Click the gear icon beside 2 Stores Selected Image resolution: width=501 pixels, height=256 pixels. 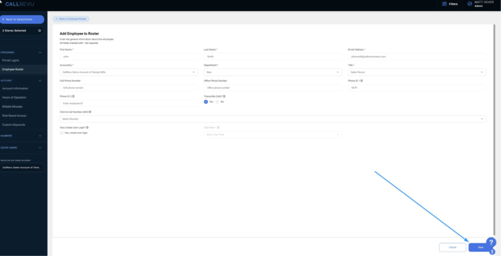pos(40,31)
